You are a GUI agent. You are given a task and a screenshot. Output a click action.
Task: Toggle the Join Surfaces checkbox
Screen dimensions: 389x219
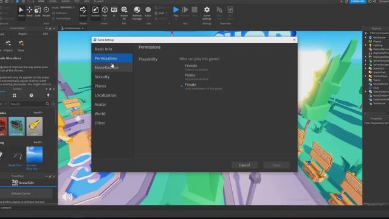tap(53, 18)
